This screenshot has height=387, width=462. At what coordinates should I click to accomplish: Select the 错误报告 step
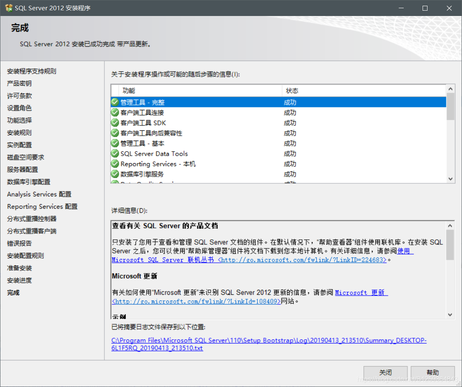click(19, 244)
